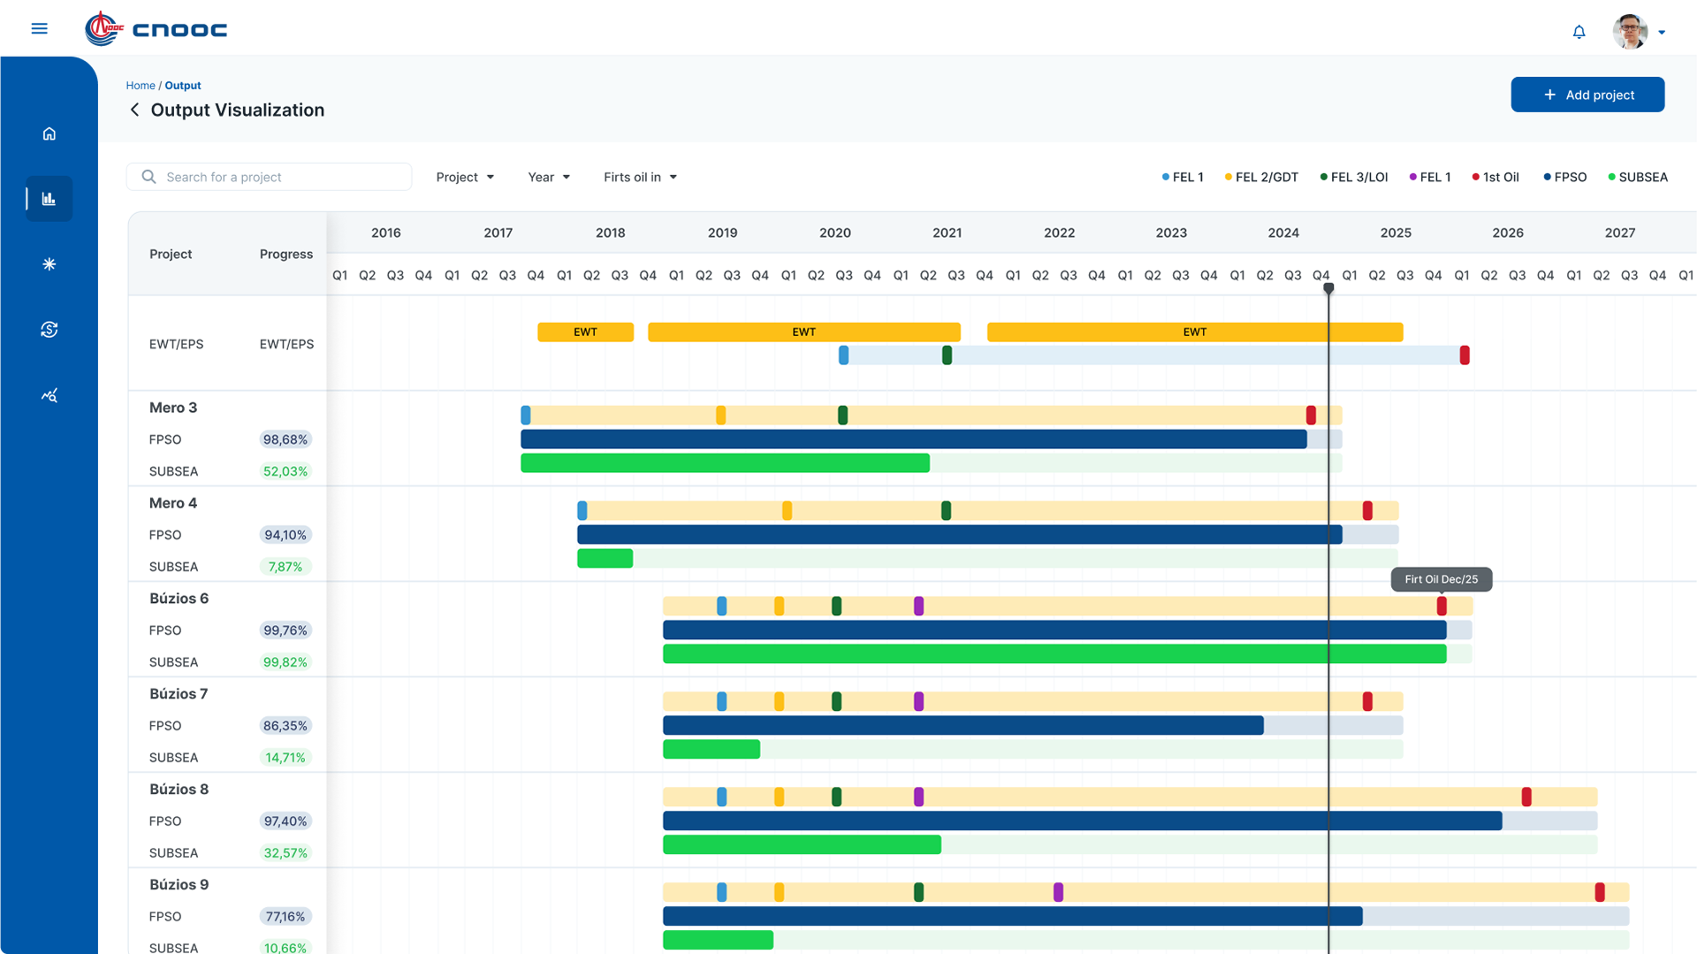Click the back arrow beside Output Visualization
Screen dimensions: 1697x954
coord(134,110)
